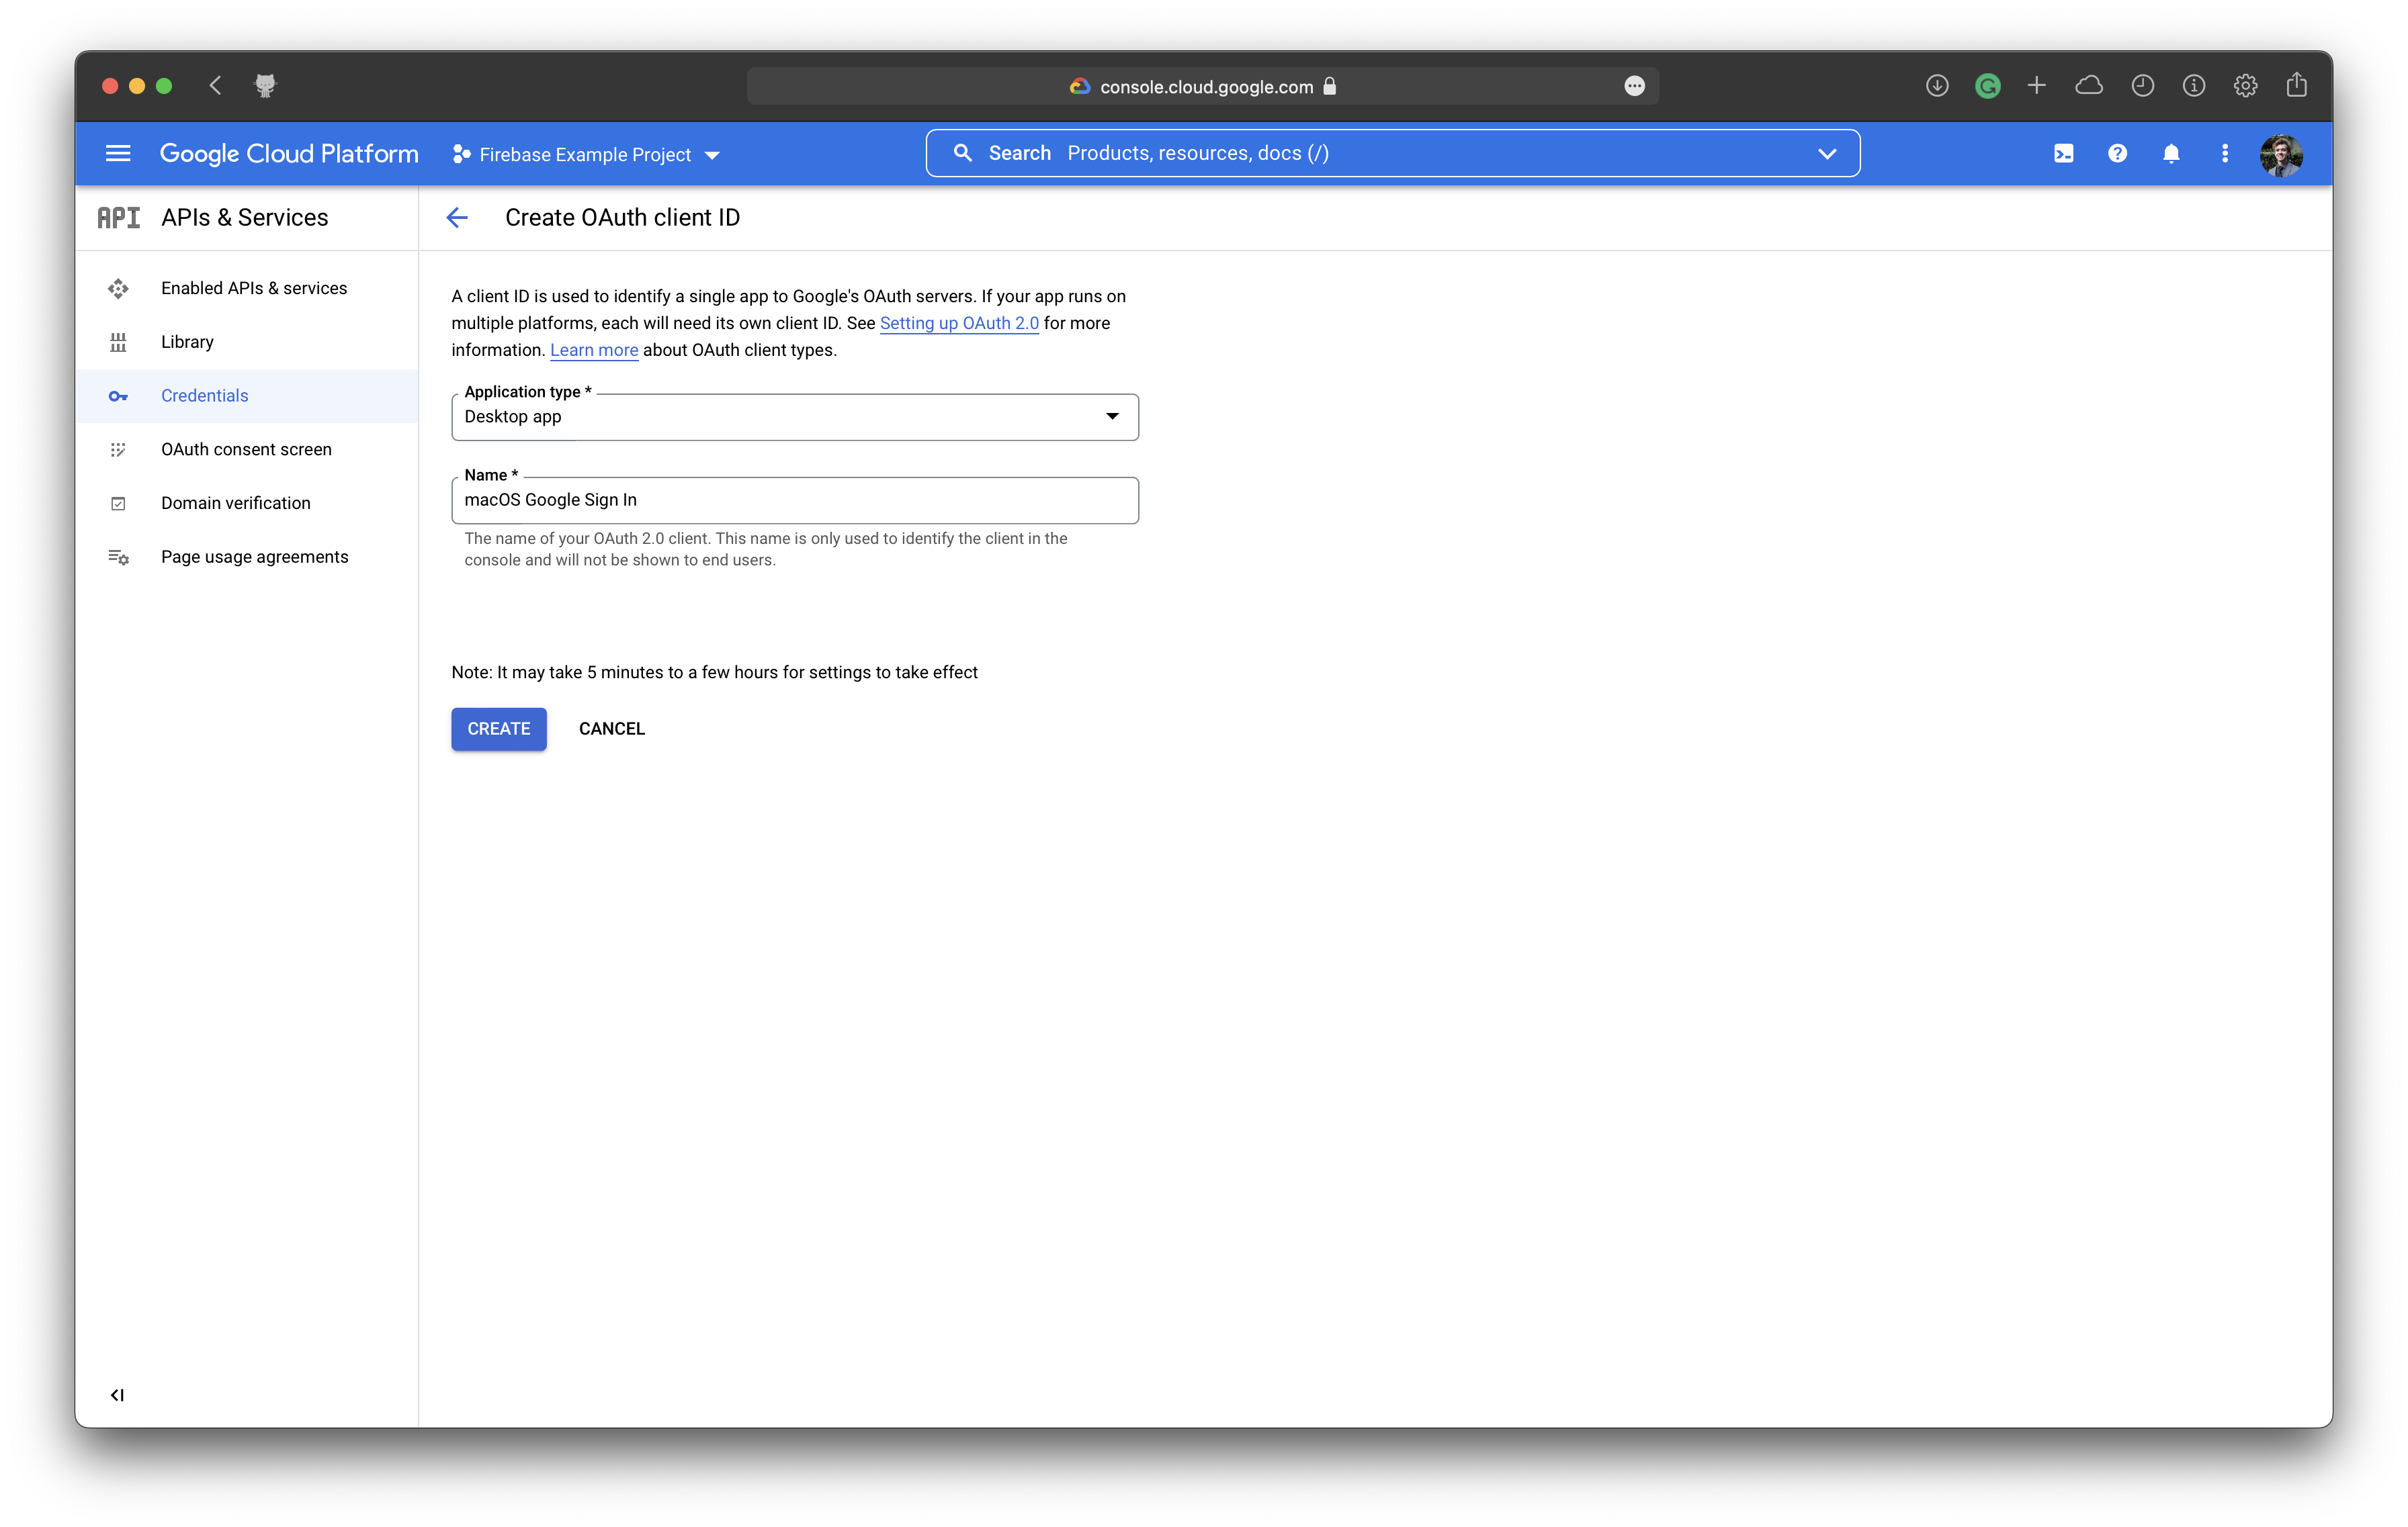Select Library in the sidebar
The image size is (2408, 1527).
(187, 342)
